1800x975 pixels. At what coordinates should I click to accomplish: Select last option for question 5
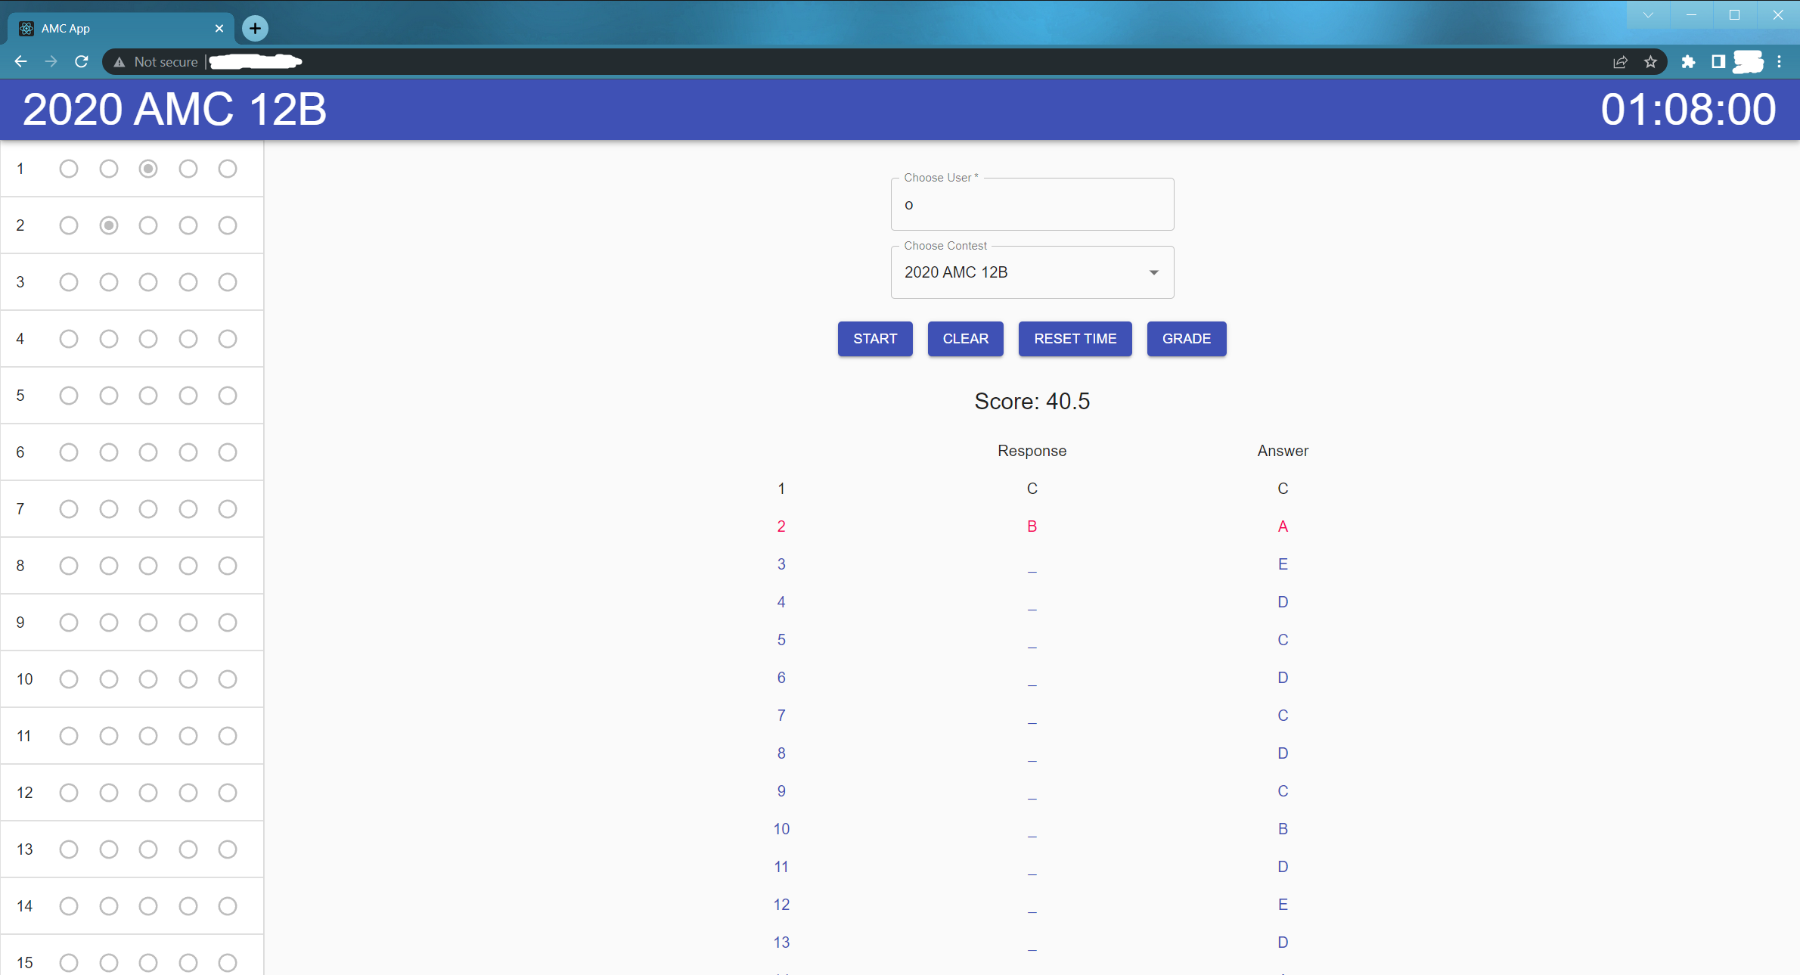click(228, 396)
